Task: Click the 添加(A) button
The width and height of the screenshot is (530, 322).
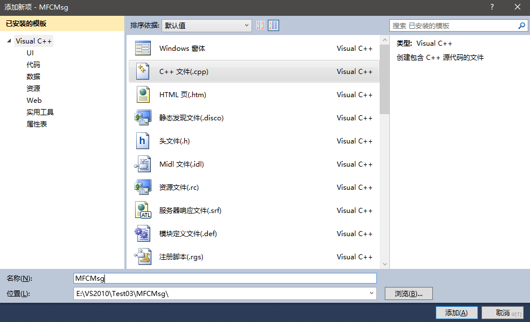Action: (x=457, y=312)
